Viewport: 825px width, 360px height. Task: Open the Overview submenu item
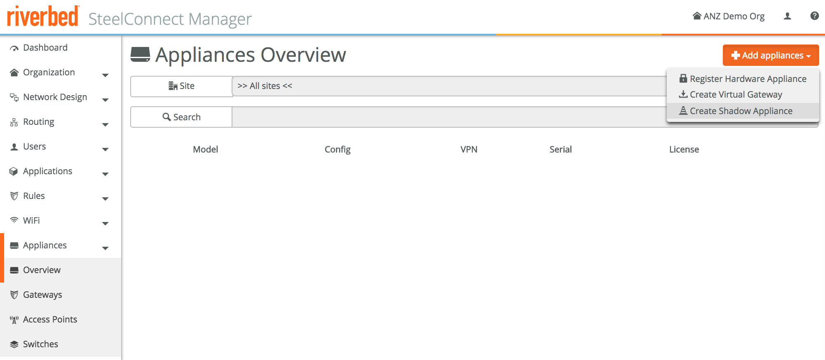[61, 270]
